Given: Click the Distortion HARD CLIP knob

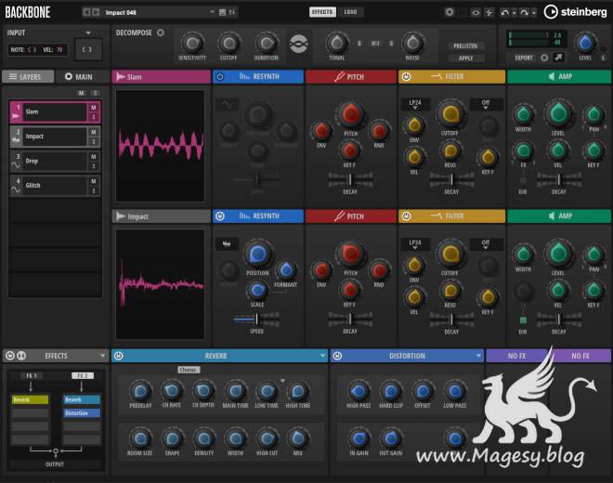Looking at the screenshot, I should pyautogui.click(x=390, y=391).
